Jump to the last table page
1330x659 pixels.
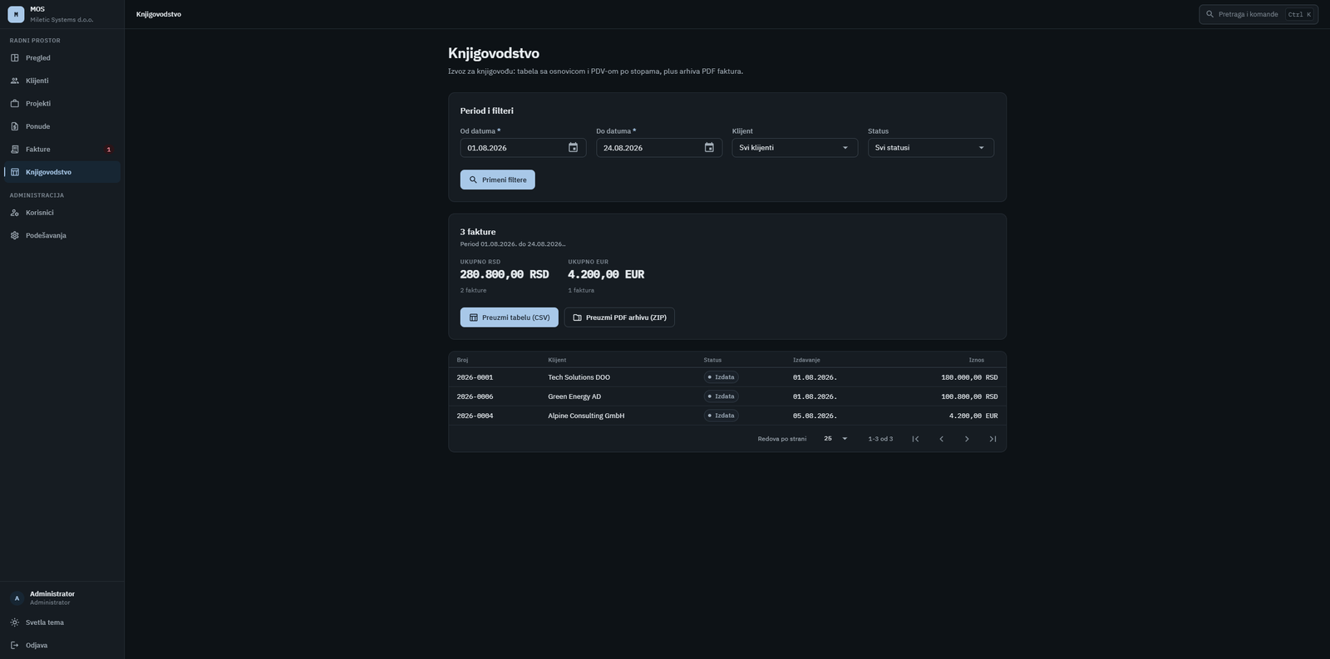tap(993, 439)
